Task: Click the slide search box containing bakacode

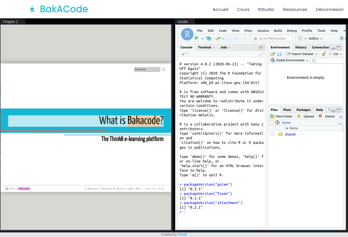Action: click(x=147, y=69)
